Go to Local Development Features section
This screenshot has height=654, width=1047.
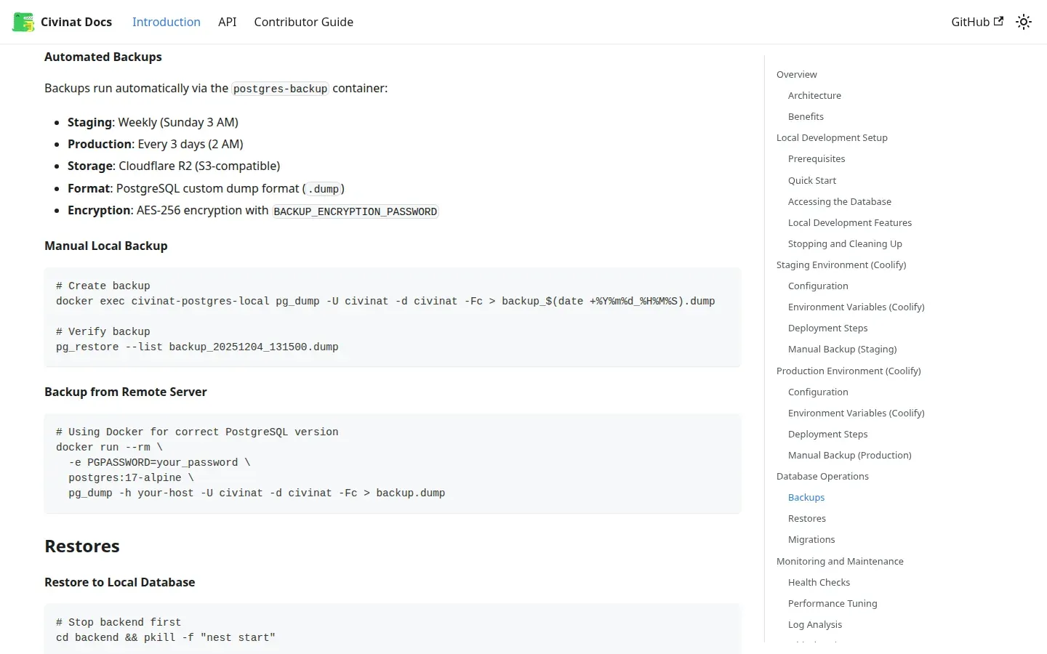pos(850,222)
